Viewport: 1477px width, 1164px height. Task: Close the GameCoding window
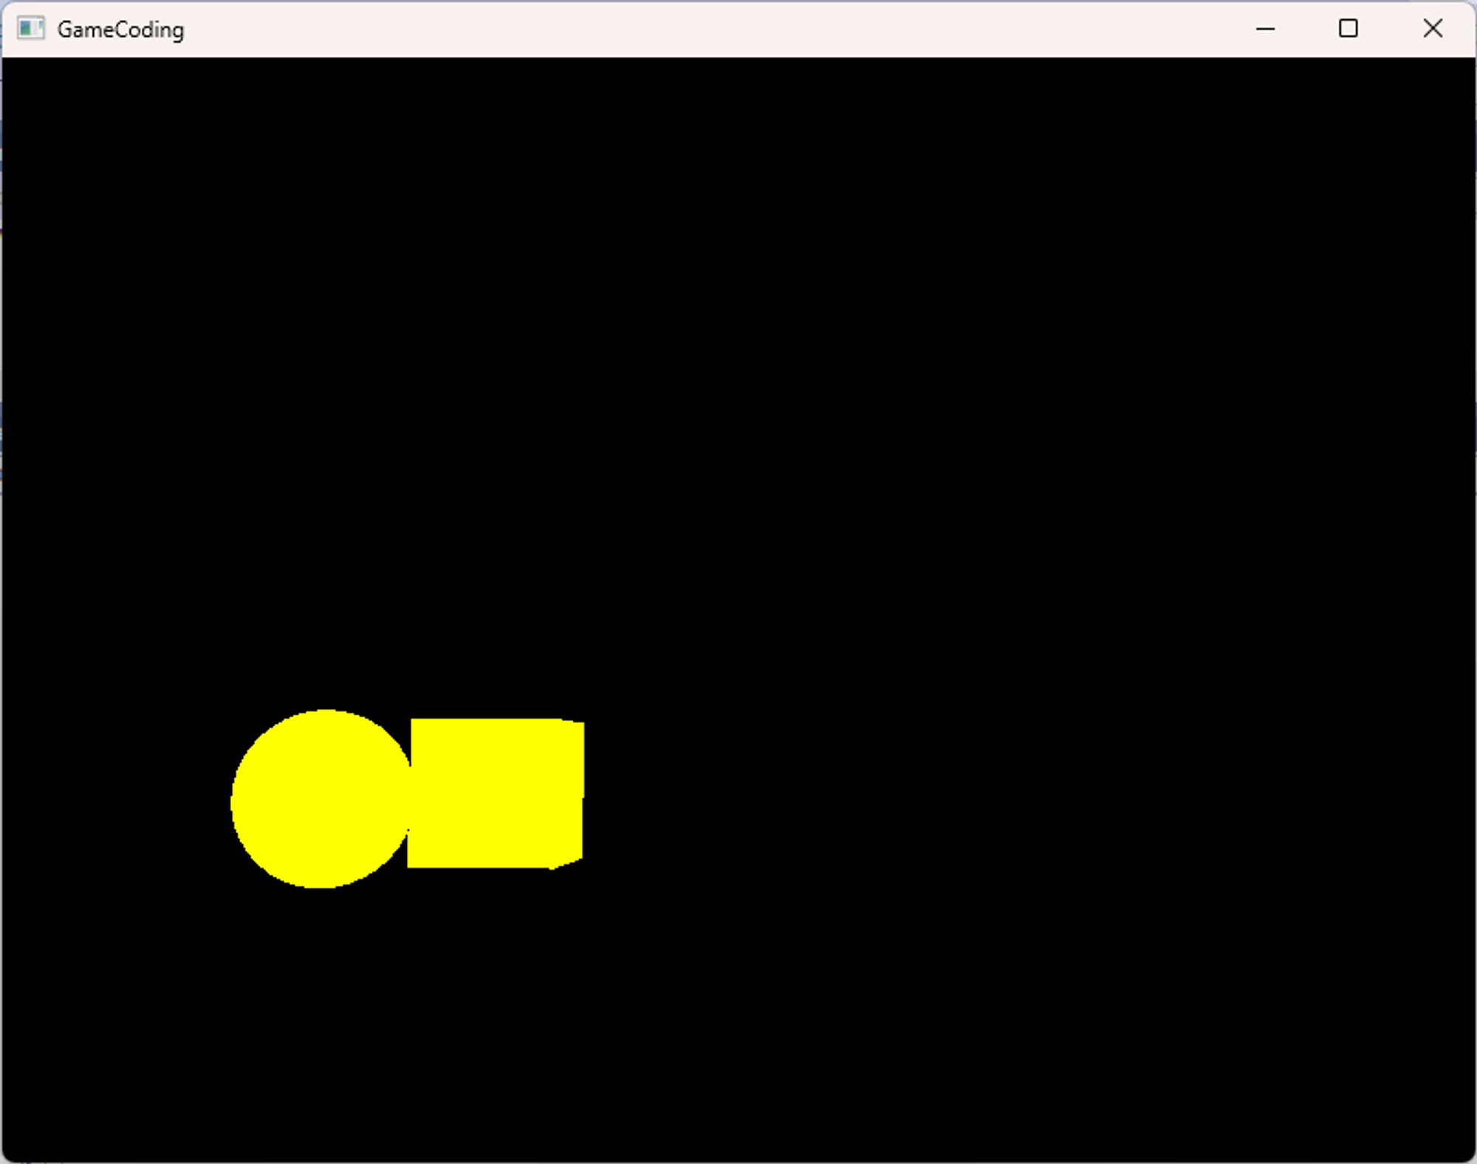tap(1432, 29)
